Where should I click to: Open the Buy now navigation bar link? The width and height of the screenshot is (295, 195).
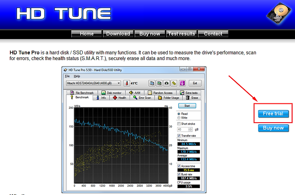150,34
